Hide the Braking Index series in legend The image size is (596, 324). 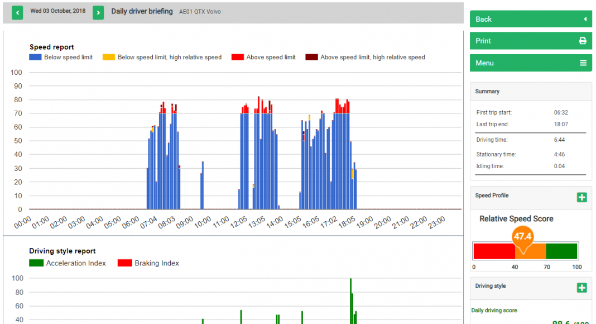(148, 263)
